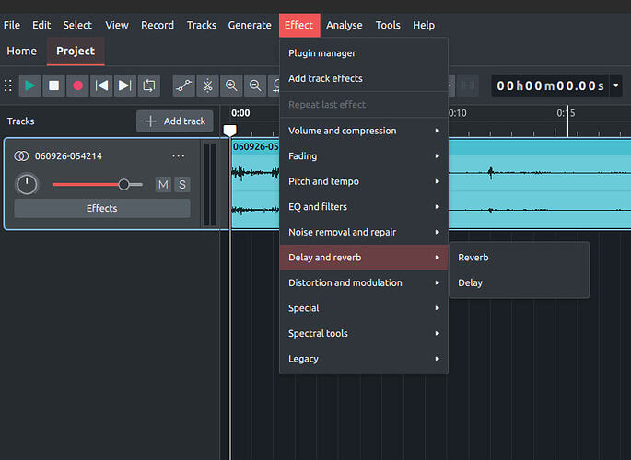Image resolution: width=631 pixels, height=460 pixels.
Task: Expand the Legacy submenu
Action: (364, 359)
